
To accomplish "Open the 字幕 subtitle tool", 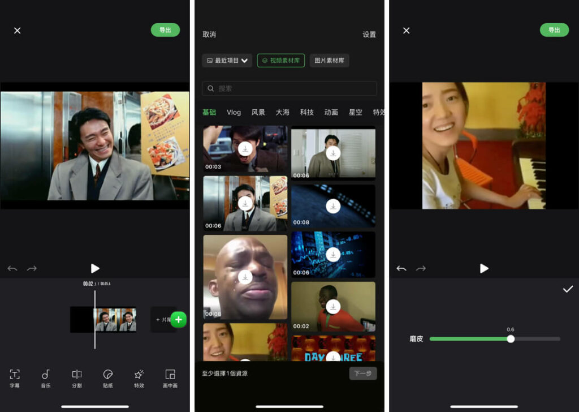I will (x=14, y=378).
